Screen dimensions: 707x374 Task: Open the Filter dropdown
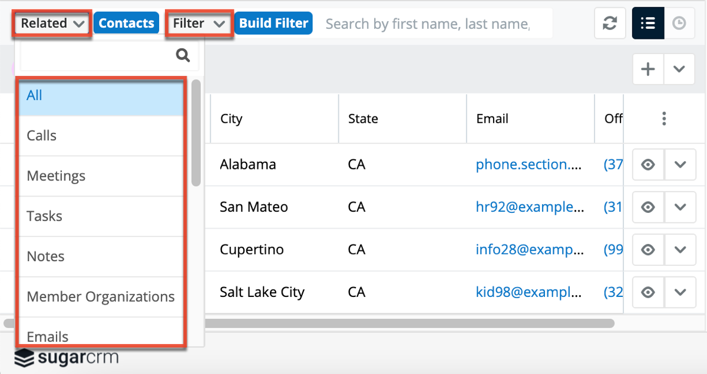click(x=199, y=24)
